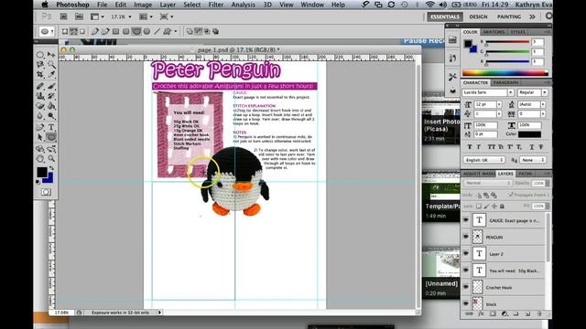Select the Blur tool

click(x=40, y=116)
